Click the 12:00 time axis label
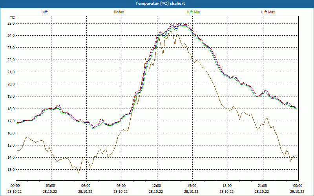 pos(157,186)
